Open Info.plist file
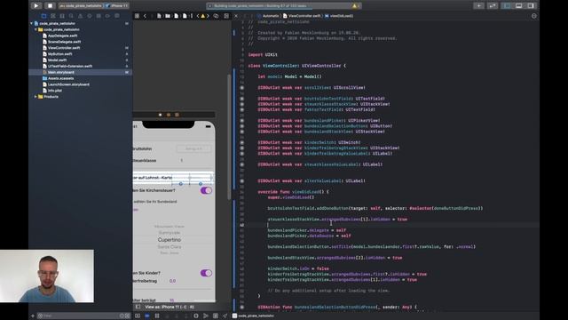The image size is (568, 320). click(55, 91)
